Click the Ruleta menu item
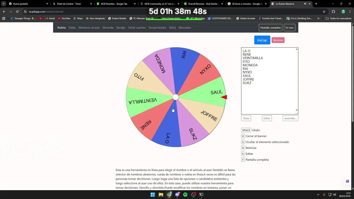This screenshot has width=354, height=199. [61, 28]
